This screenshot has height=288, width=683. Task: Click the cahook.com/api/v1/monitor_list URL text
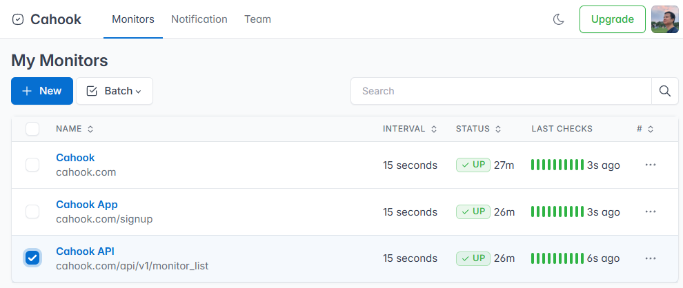pos(132,265)
